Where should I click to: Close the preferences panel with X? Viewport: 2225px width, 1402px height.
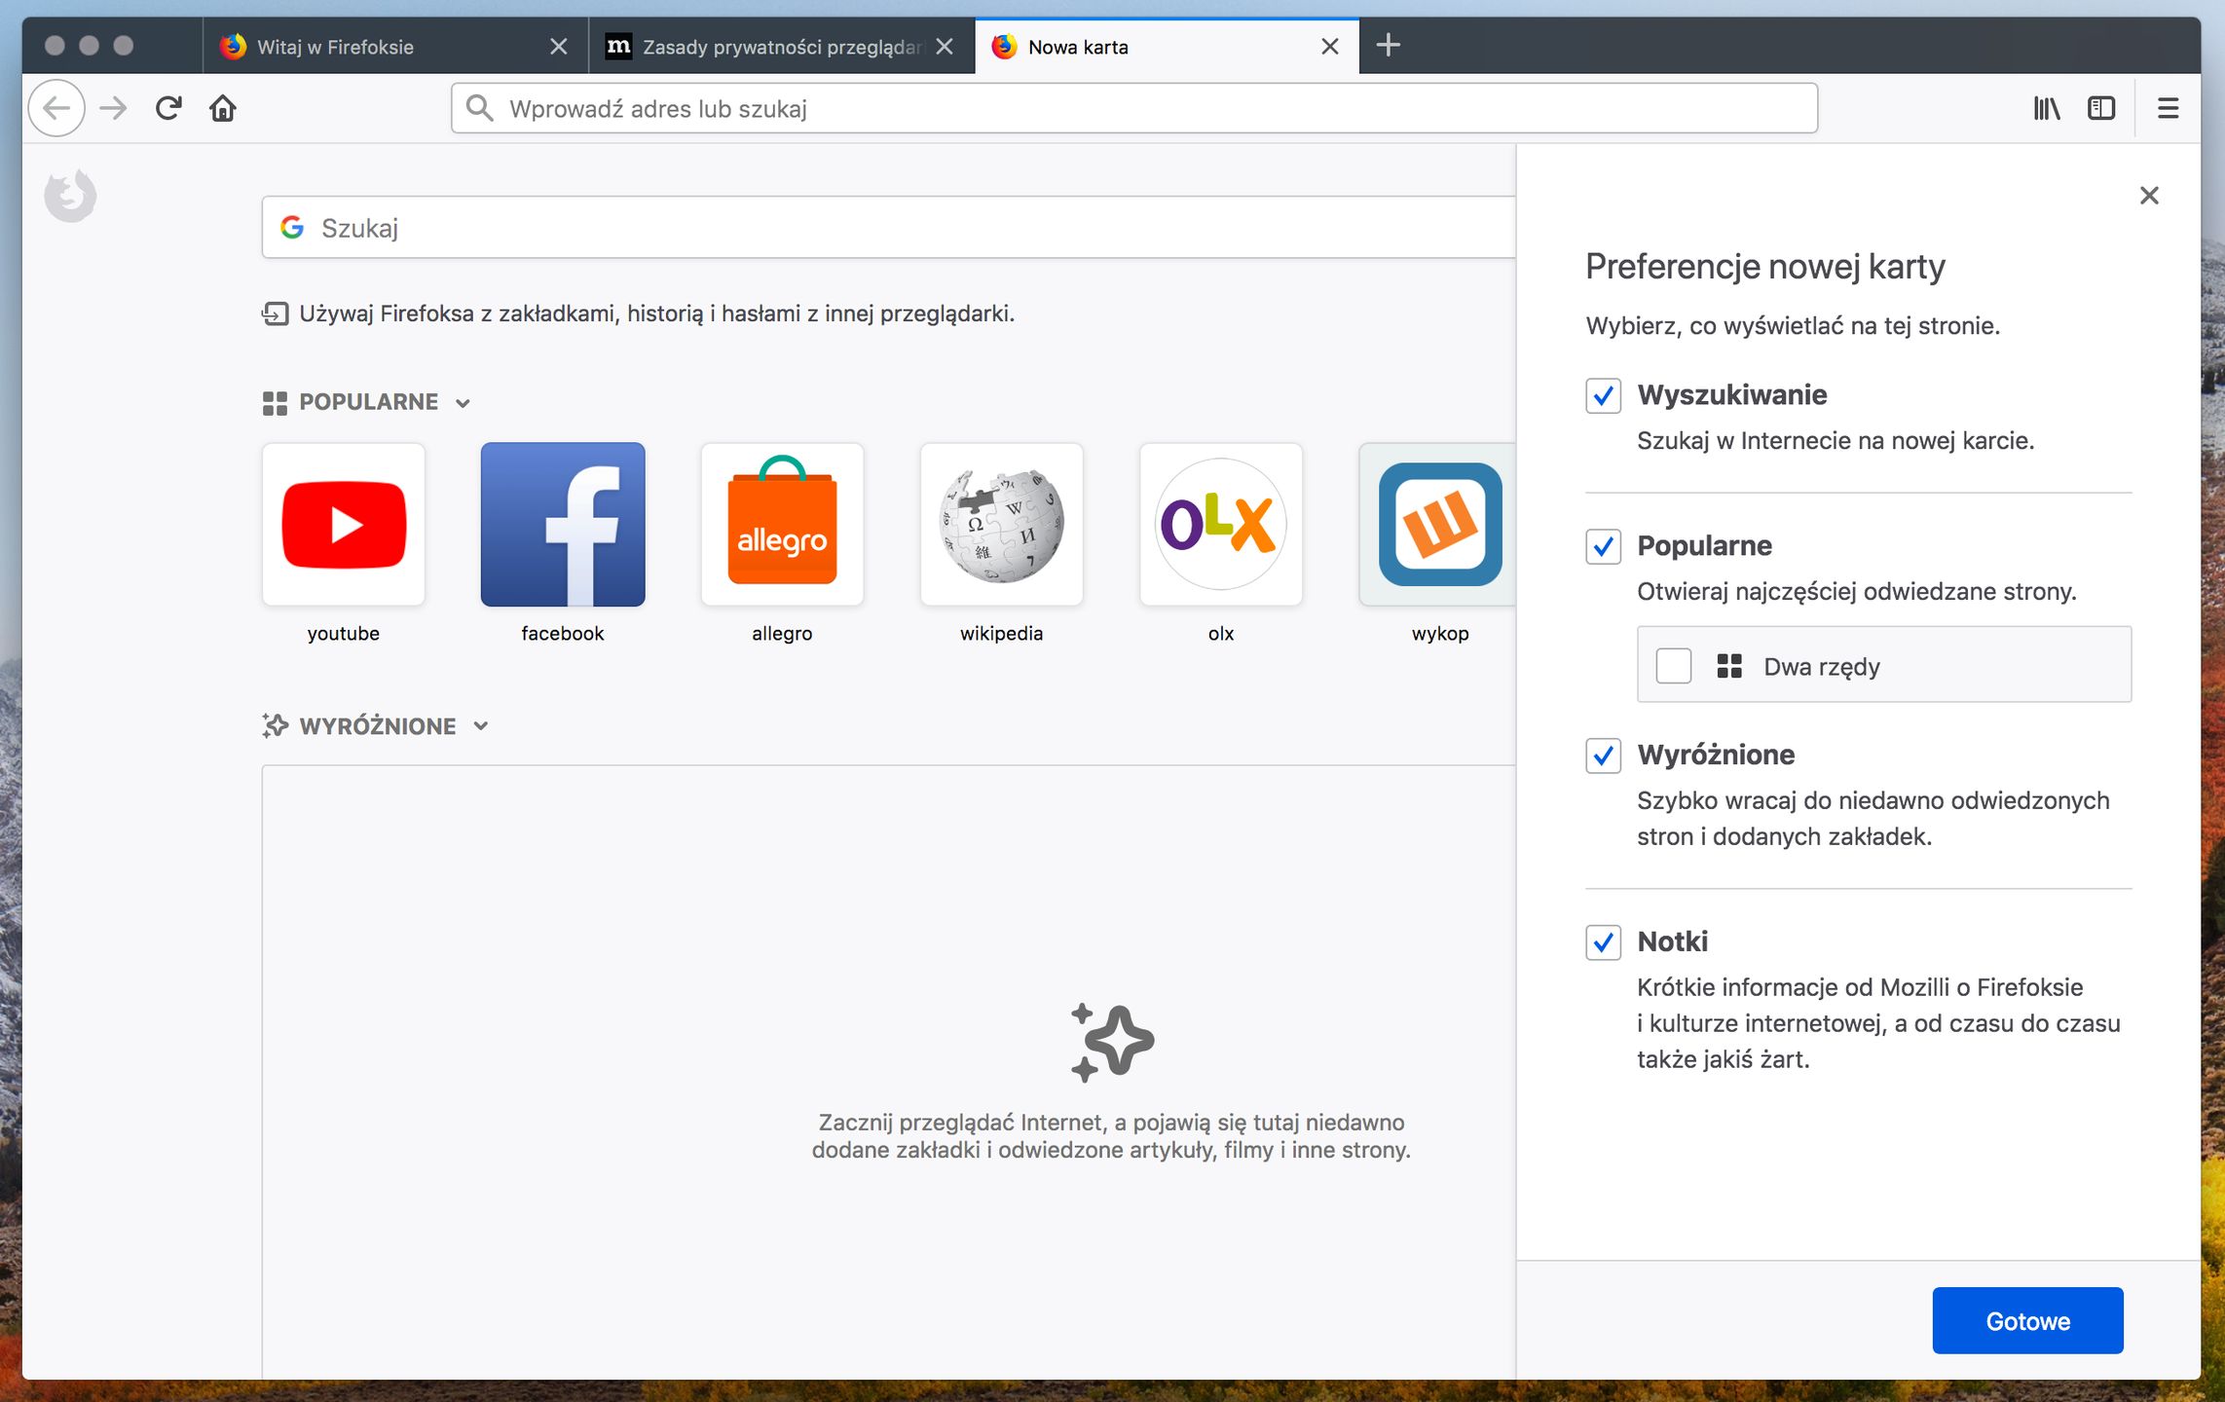pos(2149,196)
